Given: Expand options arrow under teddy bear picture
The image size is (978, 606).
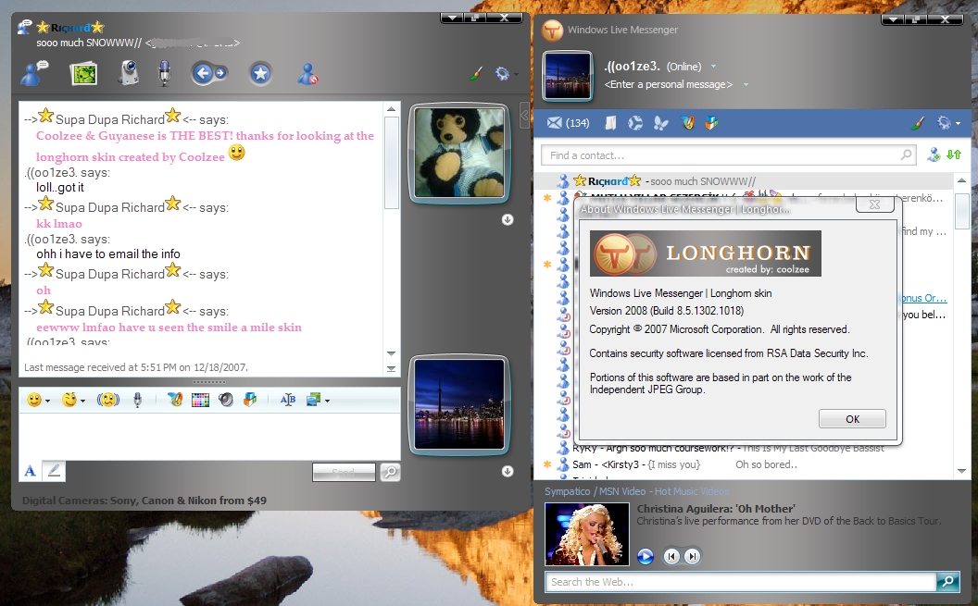Looking at the screenshot, I should (508, 220).
